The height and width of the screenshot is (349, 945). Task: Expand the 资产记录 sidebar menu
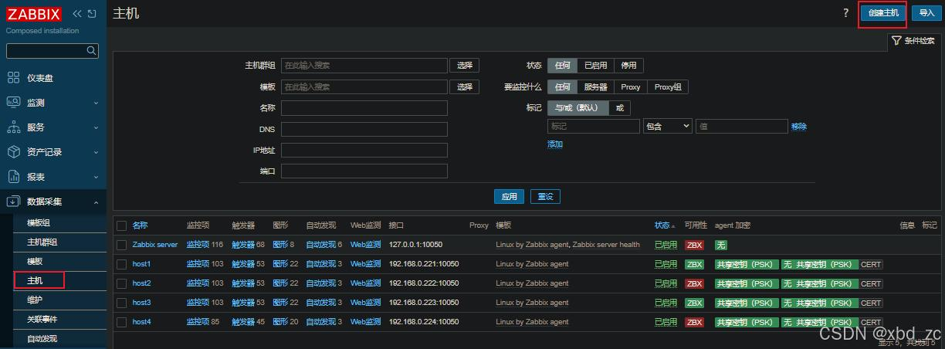[x=96, y=152]
